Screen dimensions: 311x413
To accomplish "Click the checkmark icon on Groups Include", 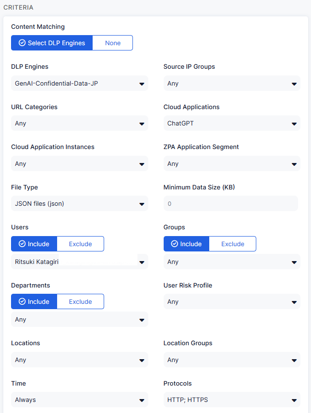I will click(175, 244).
